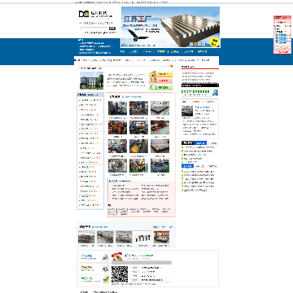
Task: Click the QR code image
Action: coord(120,274)
